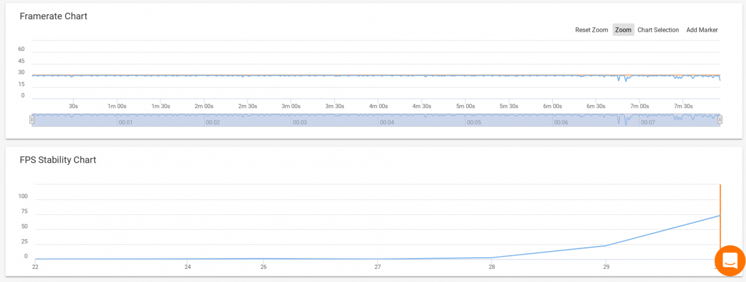Click the orange spike in FPS Stability Chart

point(720,217)
